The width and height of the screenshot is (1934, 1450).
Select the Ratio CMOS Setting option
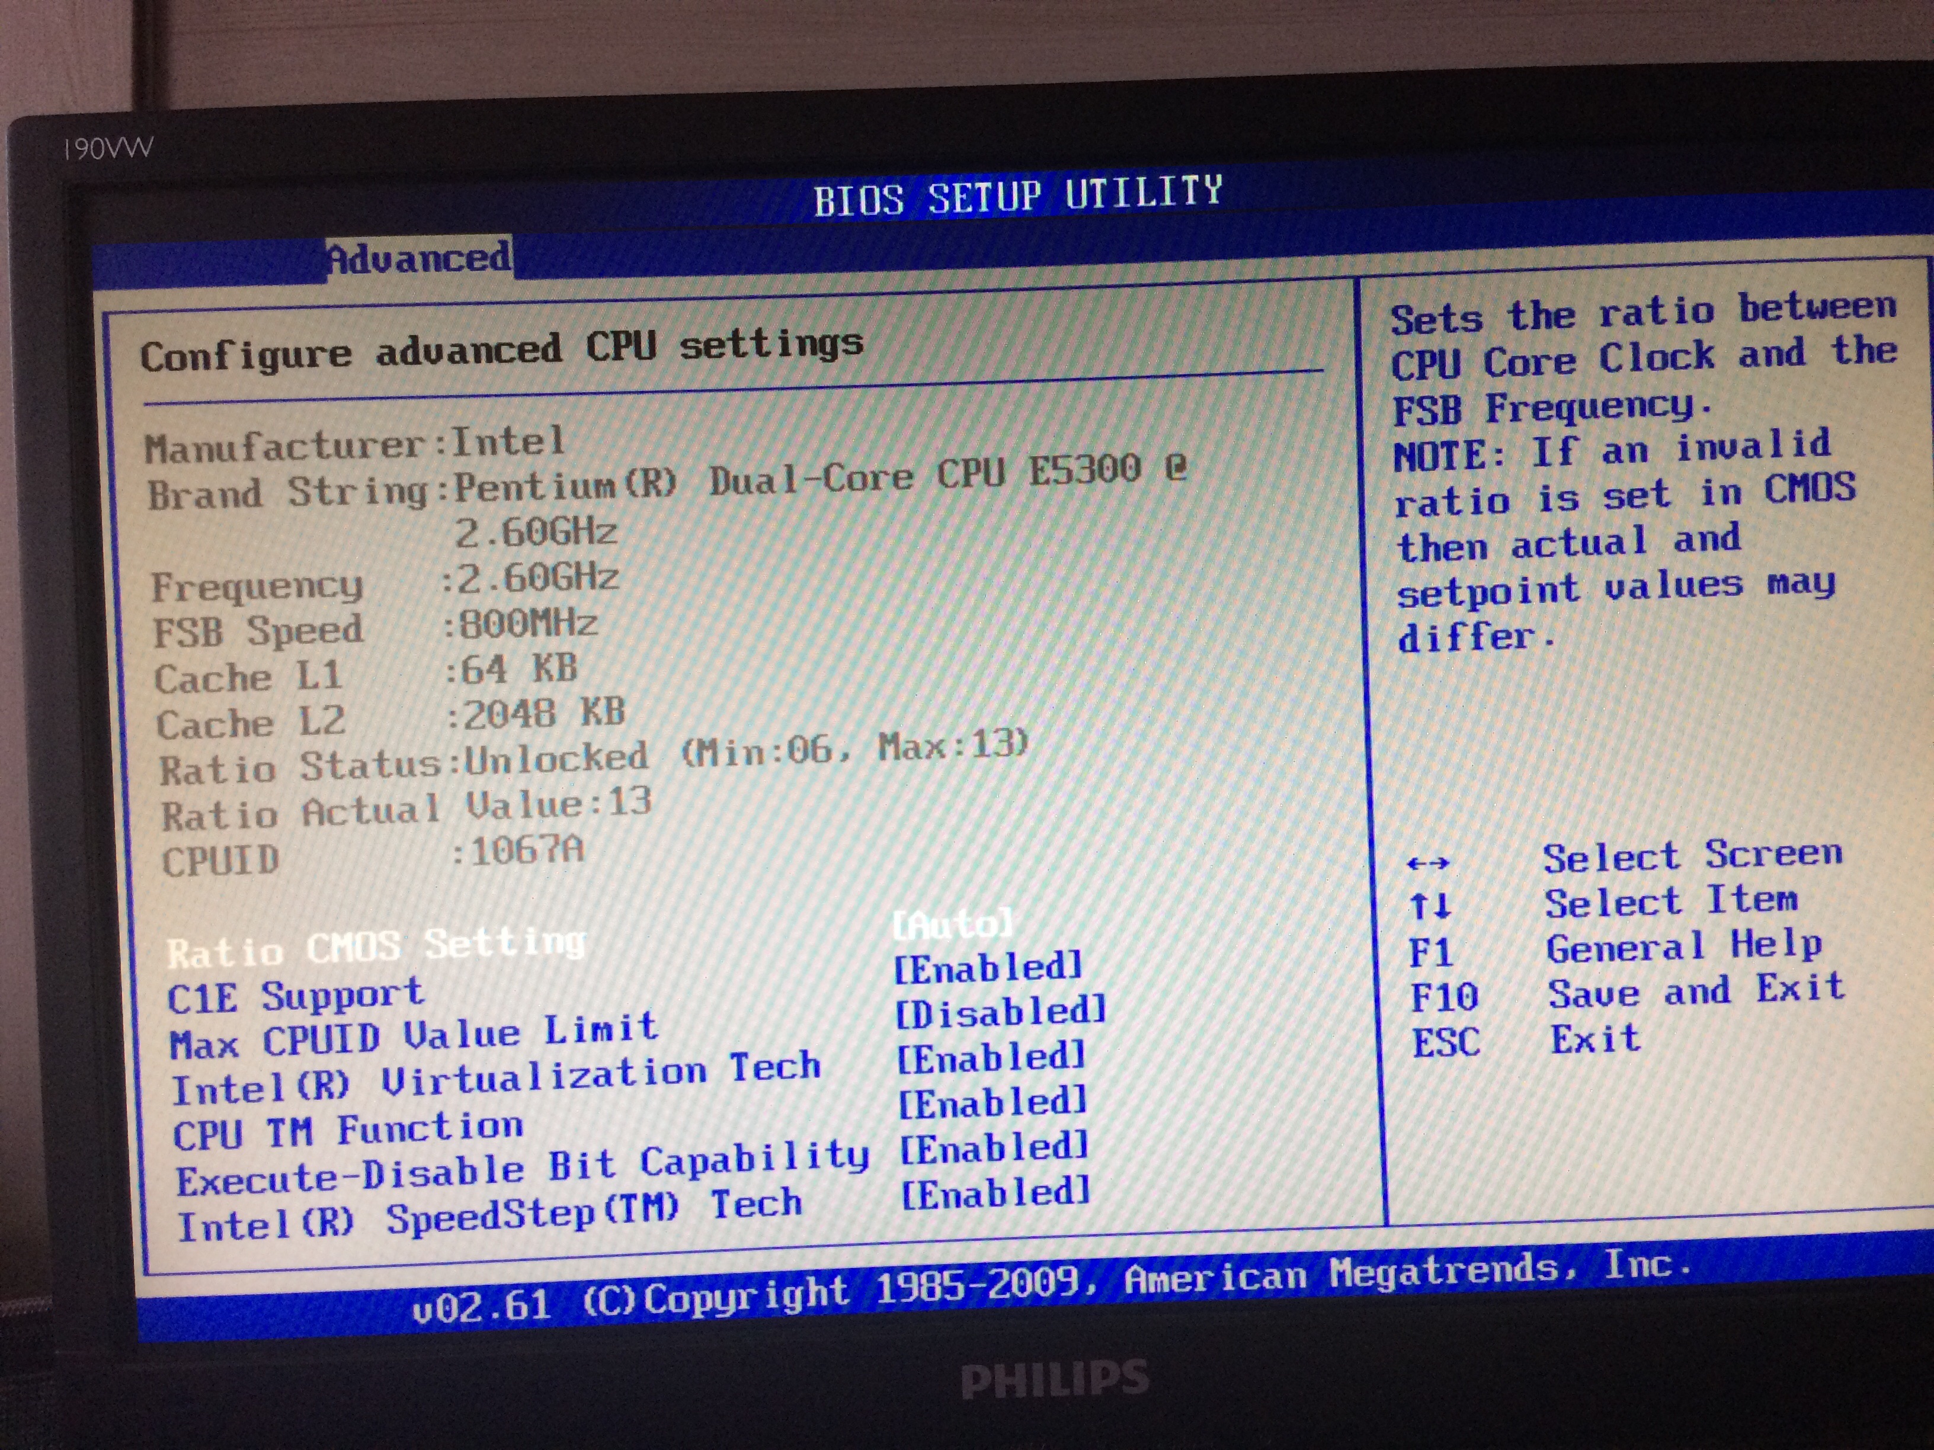[x=376, y=947]
